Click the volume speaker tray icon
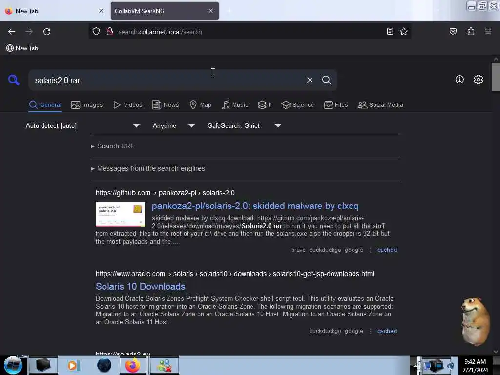This screenshot has width=500, height=375. tap(450, 365)
